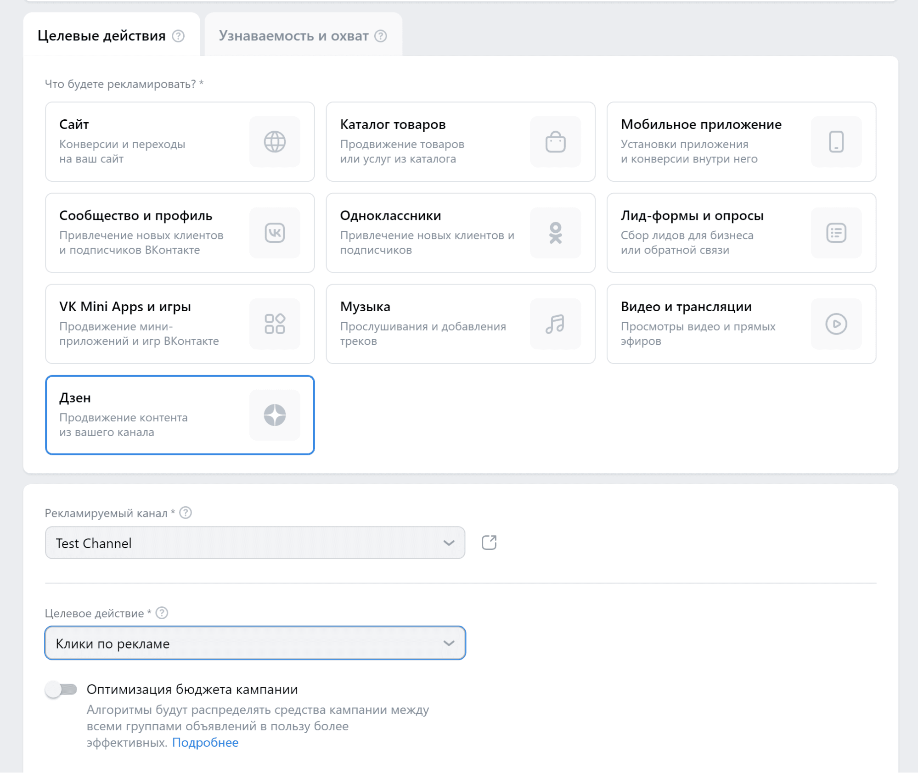The height and width of the screenshot is (773, 918).
Task: Click grid icon on VK Mini Apps card
Action: pyautogui.click(x=275, y=324)
